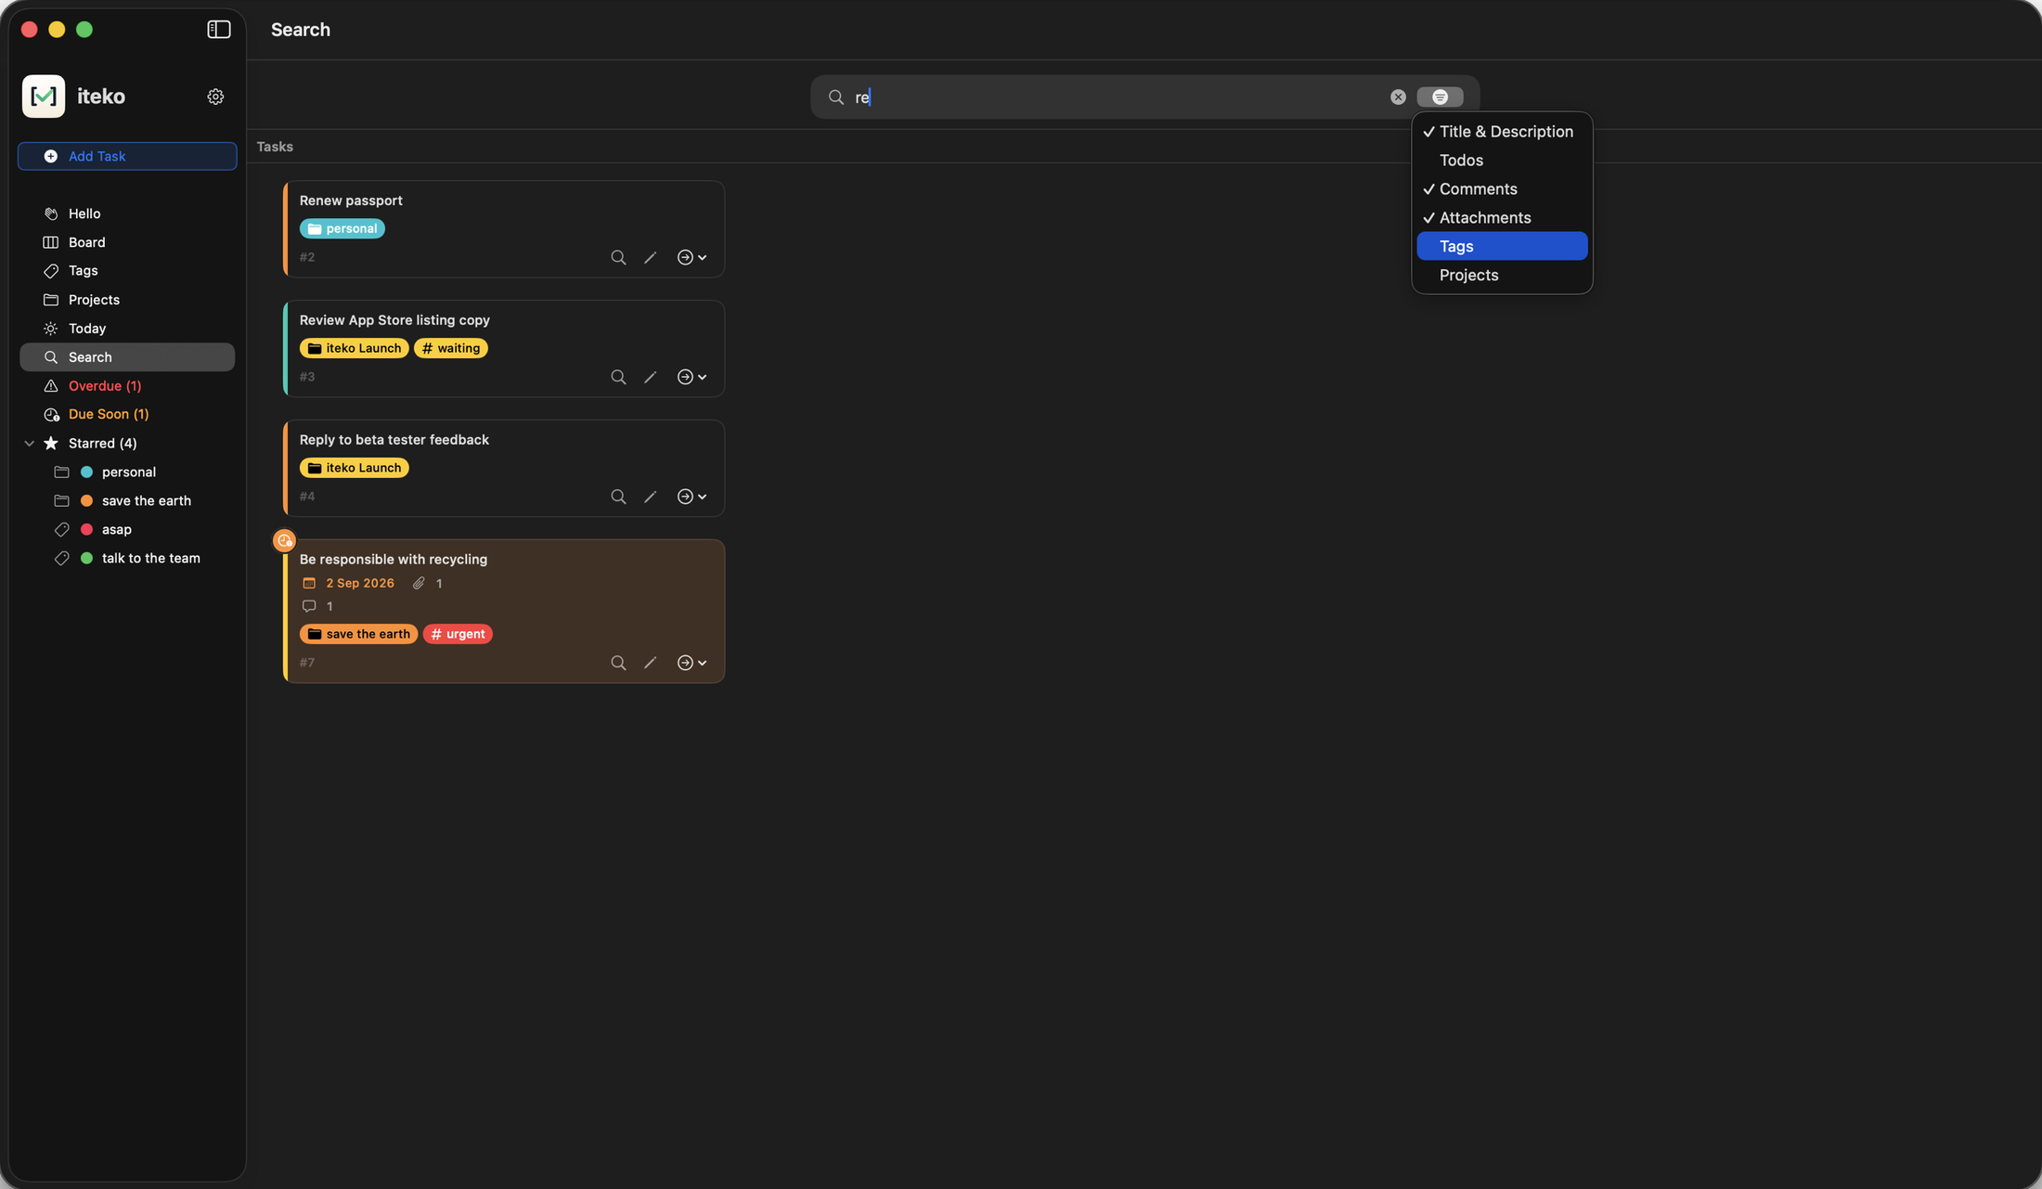Open move menu for Renew passport
The height and width of the screenshot is (1189, 2042).
692,257
